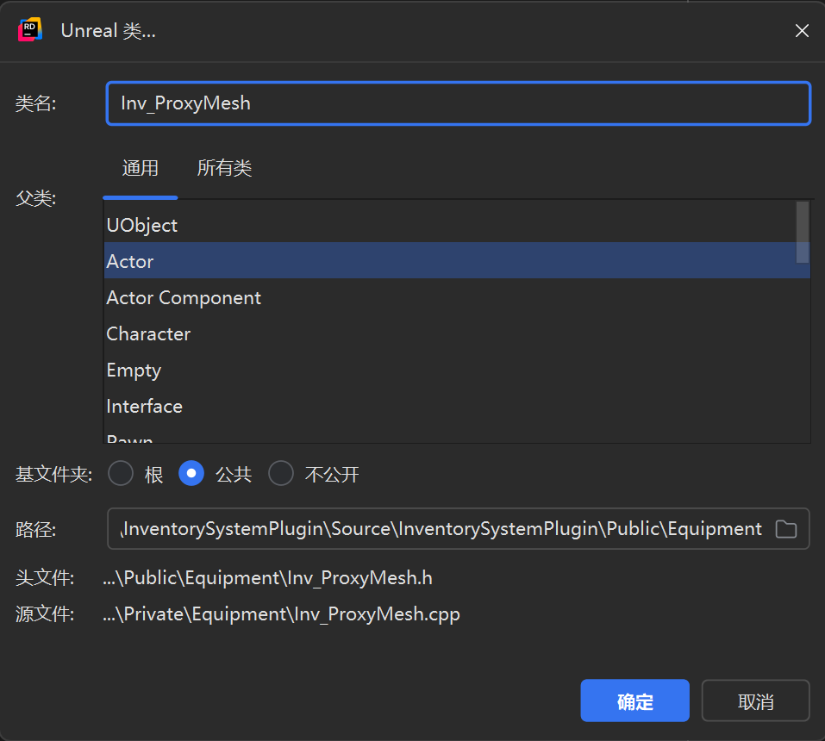Select Empty in the parent list

coord(134,370)
